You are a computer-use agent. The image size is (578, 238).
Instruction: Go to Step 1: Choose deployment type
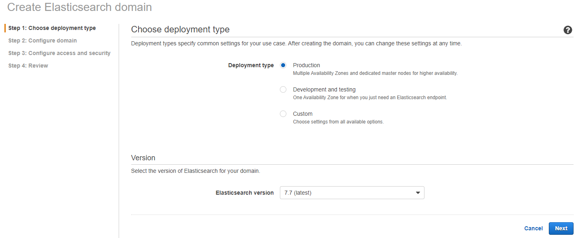tap(52, 28)
